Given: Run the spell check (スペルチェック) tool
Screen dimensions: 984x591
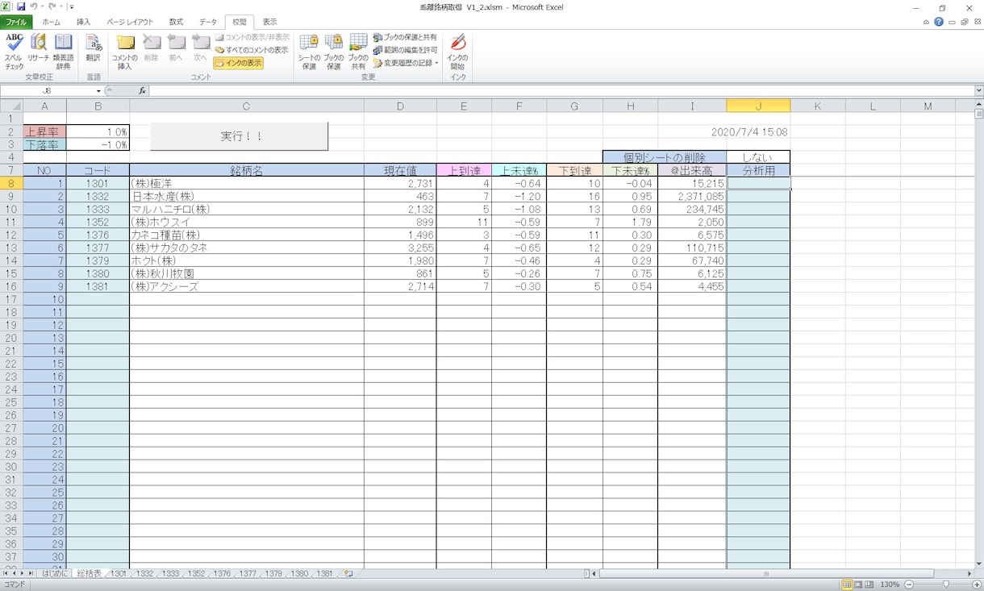Looking at the screenshot, I should (x=14, y=52).
